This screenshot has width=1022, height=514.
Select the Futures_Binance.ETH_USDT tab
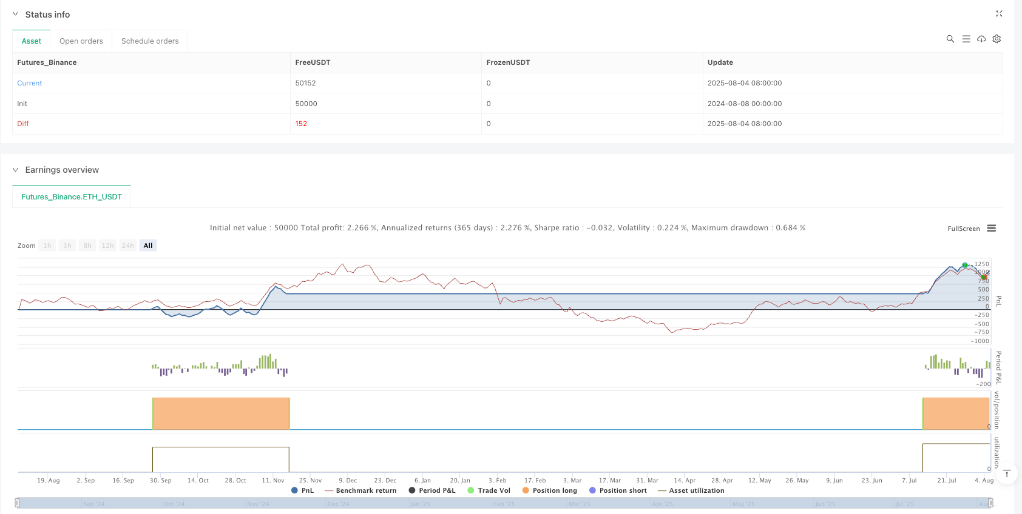tap(72, 197)
